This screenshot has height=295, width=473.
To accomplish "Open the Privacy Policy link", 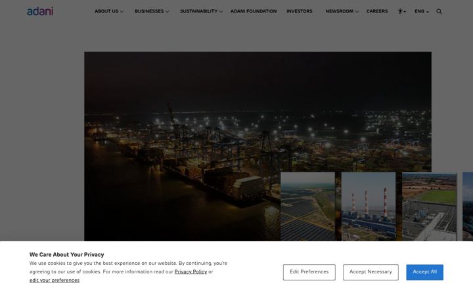I will coord(191,272).
